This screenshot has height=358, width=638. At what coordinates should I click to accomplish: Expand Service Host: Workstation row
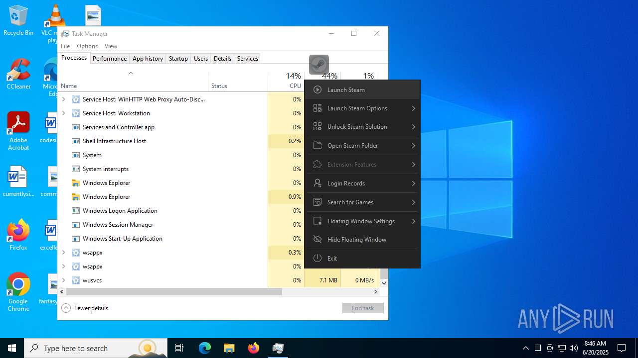click(63, 113)
